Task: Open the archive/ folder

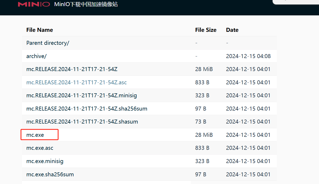Action: pyautogui.click(x=36, y=56)
